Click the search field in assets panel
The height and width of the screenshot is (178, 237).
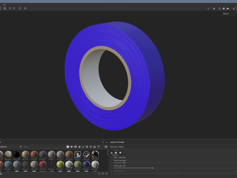[x=43, y=147]
